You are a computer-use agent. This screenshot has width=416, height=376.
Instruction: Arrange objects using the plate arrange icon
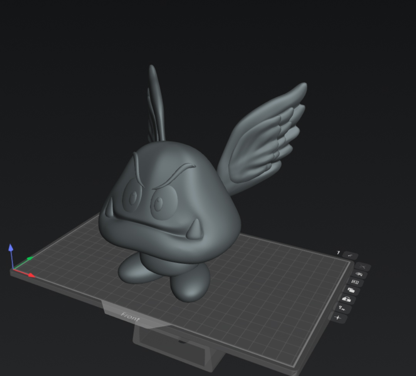click(x=355, y=282)
